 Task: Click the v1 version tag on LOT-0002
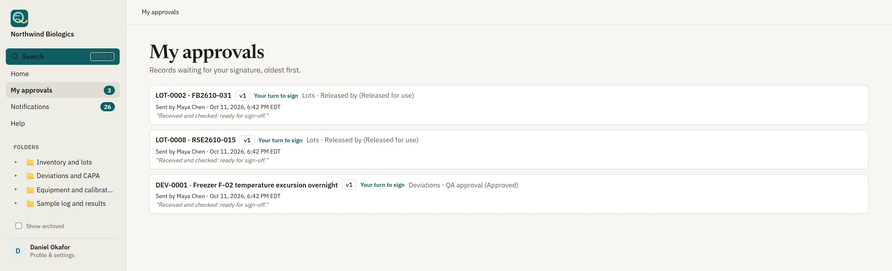pyautogui.click(x=242, y=95)
